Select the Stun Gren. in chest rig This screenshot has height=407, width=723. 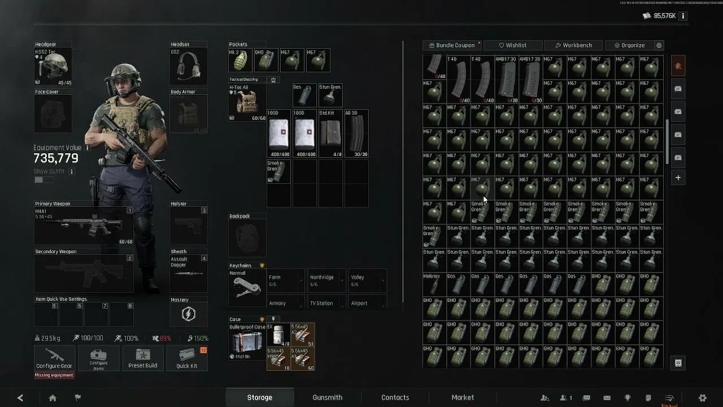click(x=330, y=95)
